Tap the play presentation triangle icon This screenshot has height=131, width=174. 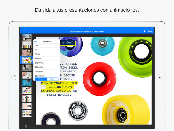point(145,31)
